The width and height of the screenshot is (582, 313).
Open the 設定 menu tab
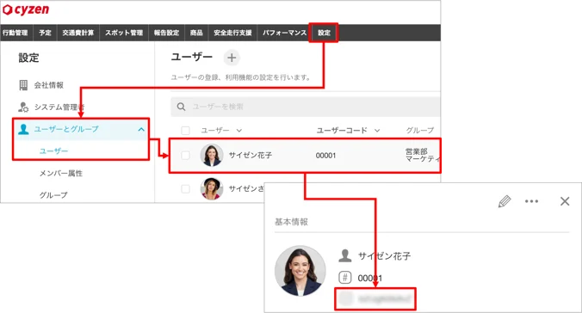324,33
